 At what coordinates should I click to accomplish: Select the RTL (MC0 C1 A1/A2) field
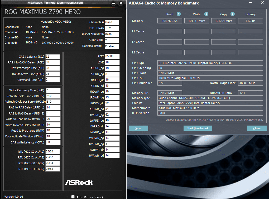pos(52,157)
